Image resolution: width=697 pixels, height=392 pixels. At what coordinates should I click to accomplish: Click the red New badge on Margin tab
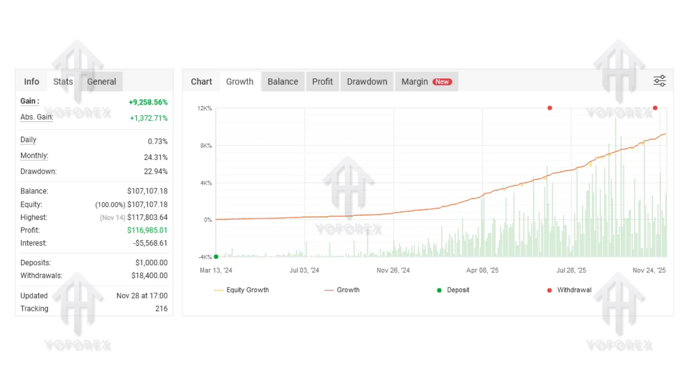pyautogui.click(x=442, y=81)
